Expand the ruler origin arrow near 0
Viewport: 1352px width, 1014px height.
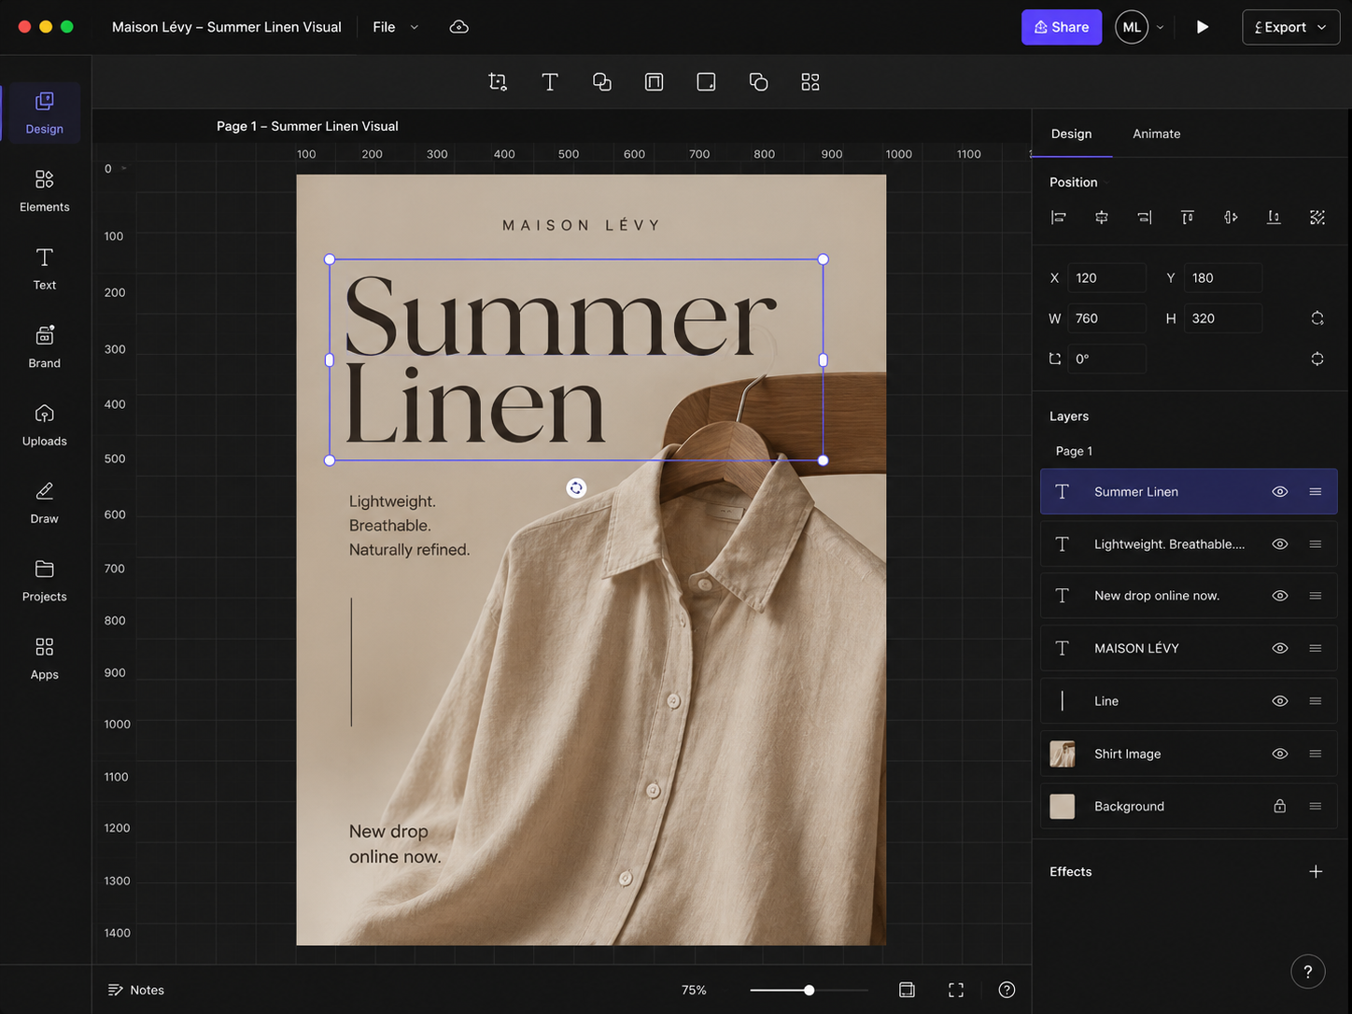[123, 168]
